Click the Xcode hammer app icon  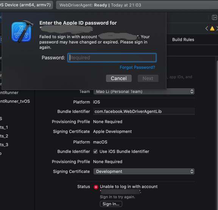pos(22,31)
